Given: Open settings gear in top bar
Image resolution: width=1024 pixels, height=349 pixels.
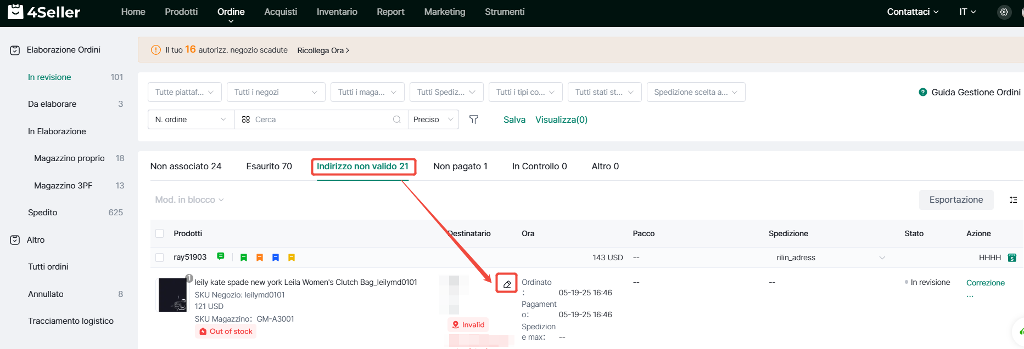Looking at the screenshot, I should click(1004, 12).
